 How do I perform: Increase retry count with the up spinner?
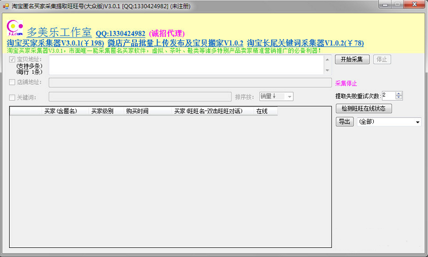coord(399,94)
